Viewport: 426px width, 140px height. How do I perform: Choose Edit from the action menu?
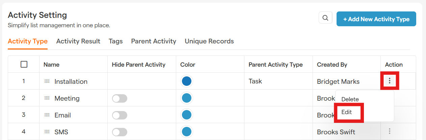pos(347,112)
